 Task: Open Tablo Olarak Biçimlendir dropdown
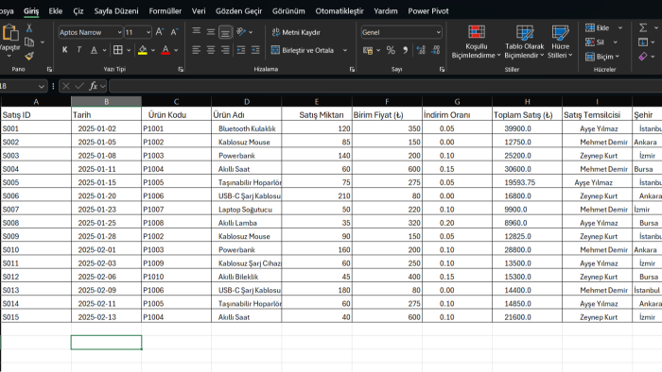click(x=524, y=42)
